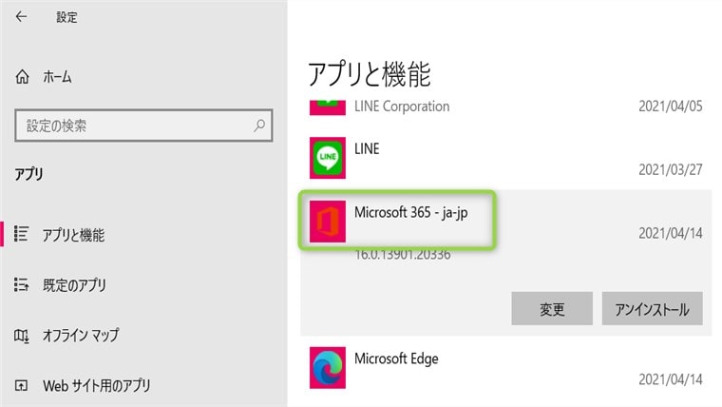Focus the 設定の検索 search box

coord(143,126)
